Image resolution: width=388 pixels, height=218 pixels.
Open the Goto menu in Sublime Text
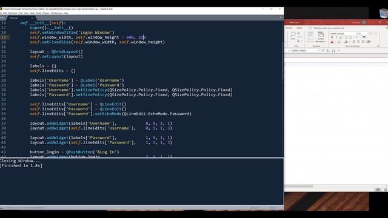[32, 13]
